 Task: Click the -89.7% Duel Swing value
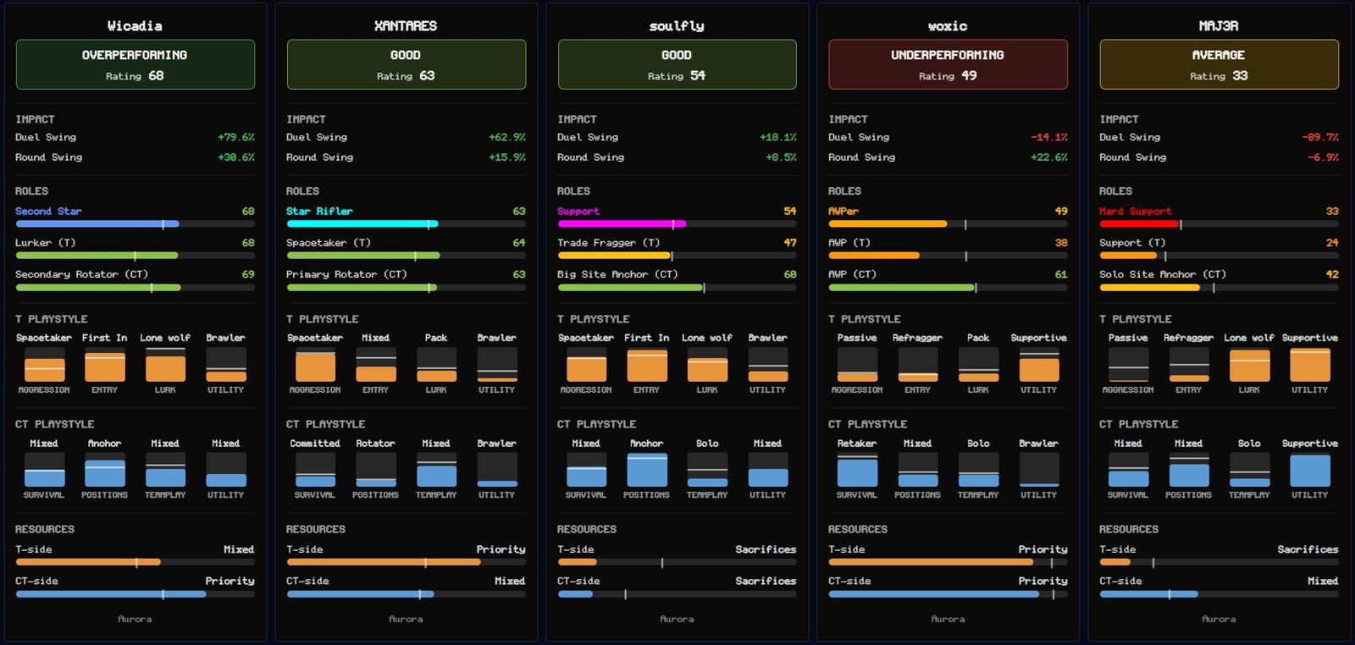(x=1320, y=137)
